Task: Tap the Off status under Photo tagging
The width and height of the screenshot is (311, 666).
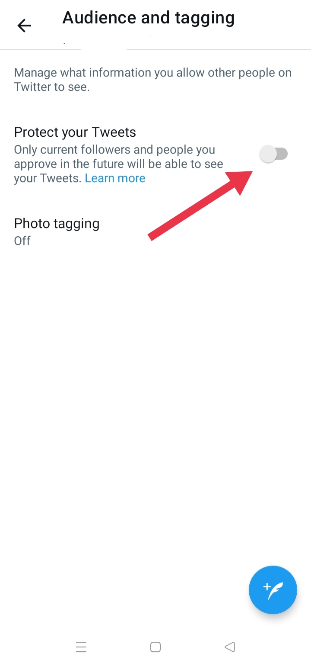Action: click(x=22, y=241)
